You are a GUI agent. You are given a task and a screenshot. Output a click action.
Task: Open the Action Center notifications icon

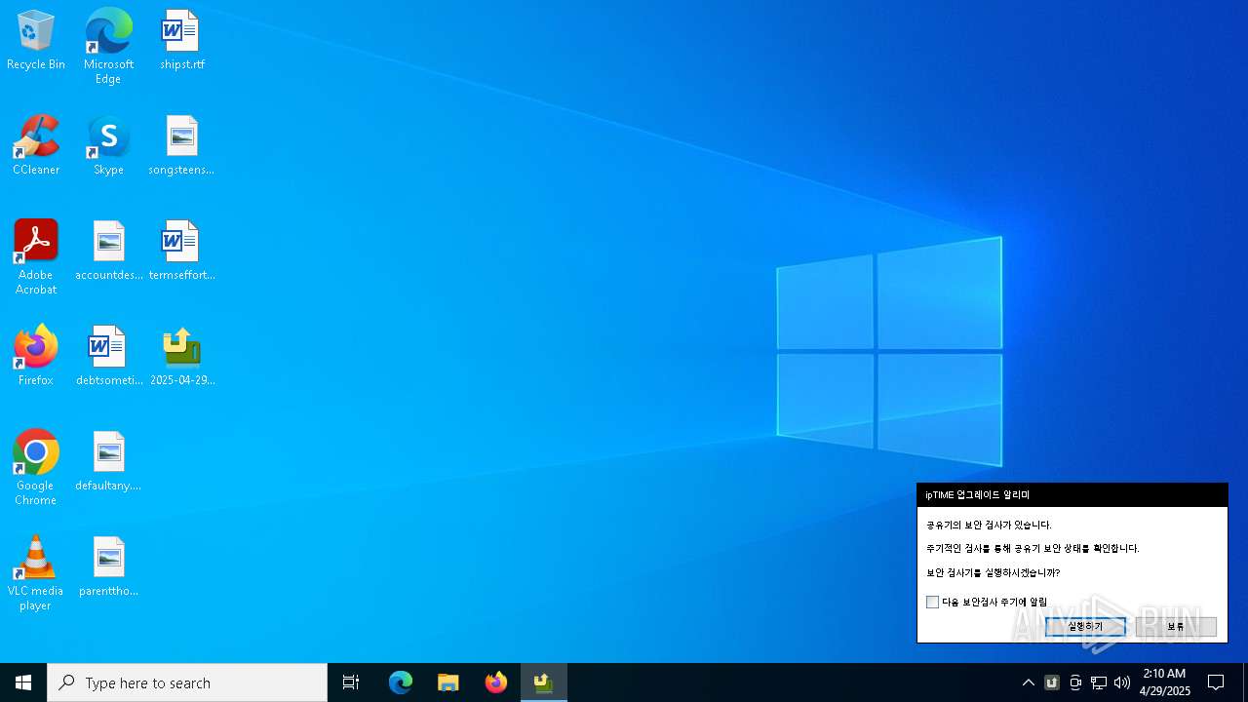coord(1216,682)
